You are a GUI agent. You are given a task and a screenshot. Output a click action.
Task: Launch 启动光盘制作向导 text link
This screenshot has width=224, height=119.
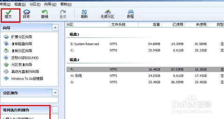[x=25, y=72]
